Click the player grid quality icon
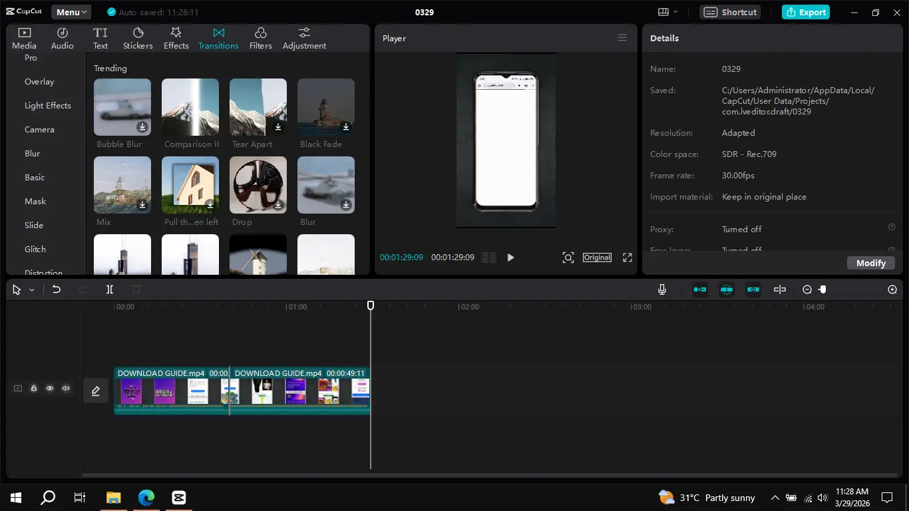Viewport: 909px width, 511px height. (x=489, y=257)
